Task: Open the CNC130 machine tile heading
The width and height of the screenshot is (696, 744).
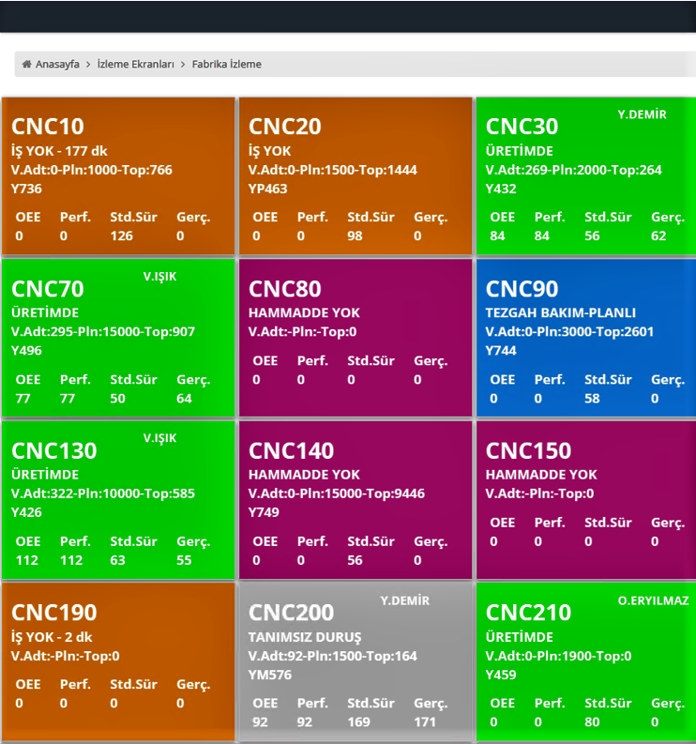Action: 54,450
